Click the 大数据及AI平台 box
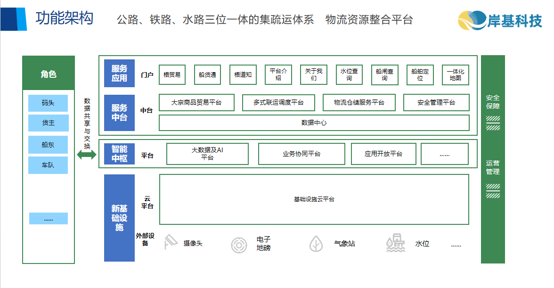The width and height of the screenshot is (554, 288). point(207,154)
